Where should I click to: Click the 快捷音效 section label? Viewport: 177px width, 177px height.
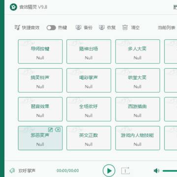[31, 28]
